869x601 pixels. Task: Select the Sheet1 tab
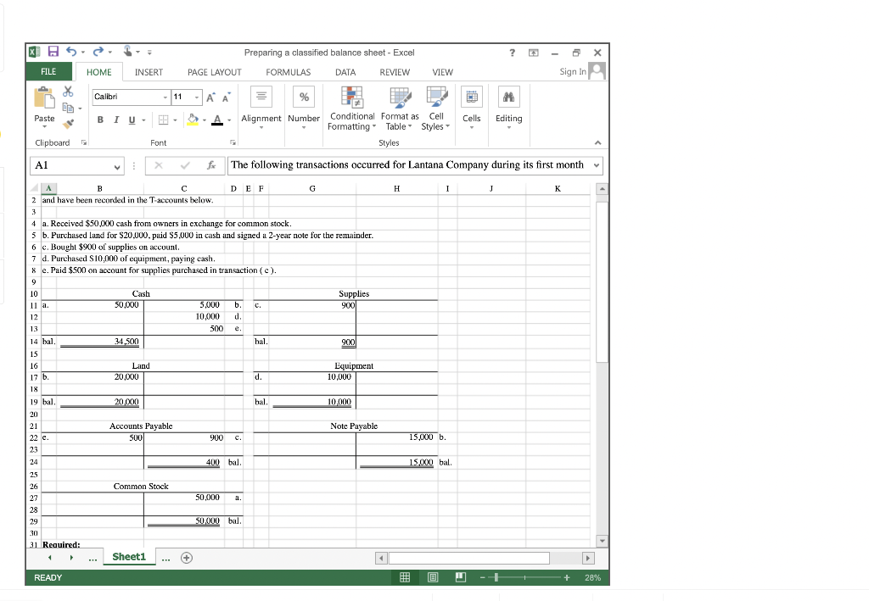[x=128, y=557]
